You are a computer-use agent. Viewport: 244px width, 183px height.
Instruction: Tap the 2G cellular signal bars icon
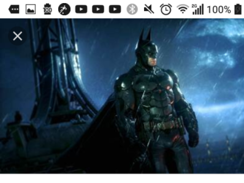[x=197, y=9]
